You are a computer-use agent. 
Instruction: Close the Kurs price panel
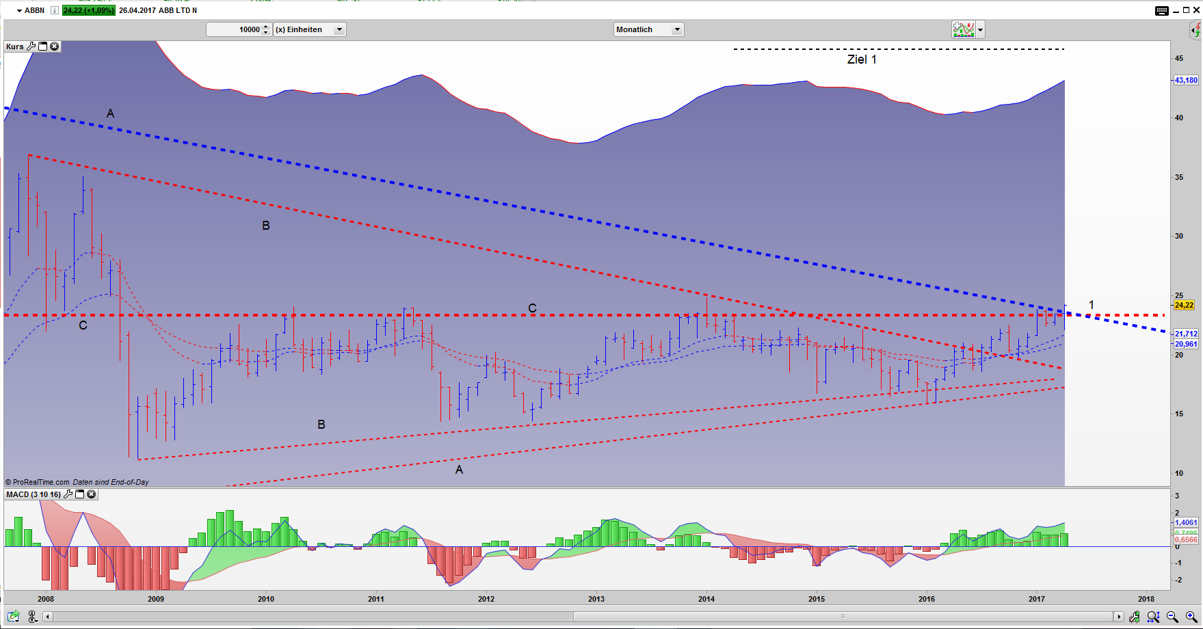point(54,46)
